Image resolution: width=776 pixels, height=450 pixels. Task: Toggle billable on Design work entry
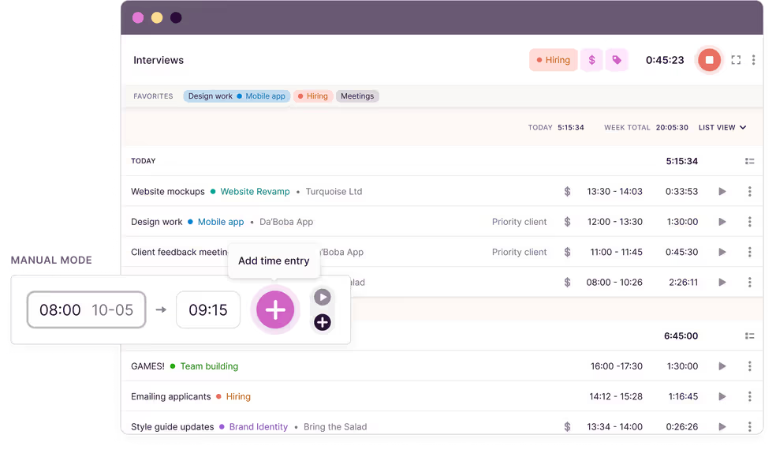[x=567, y=222]
